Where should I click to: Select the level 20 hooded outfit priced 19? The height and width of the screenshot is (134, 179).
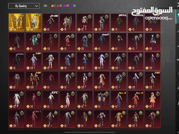(x=136, y=119)
